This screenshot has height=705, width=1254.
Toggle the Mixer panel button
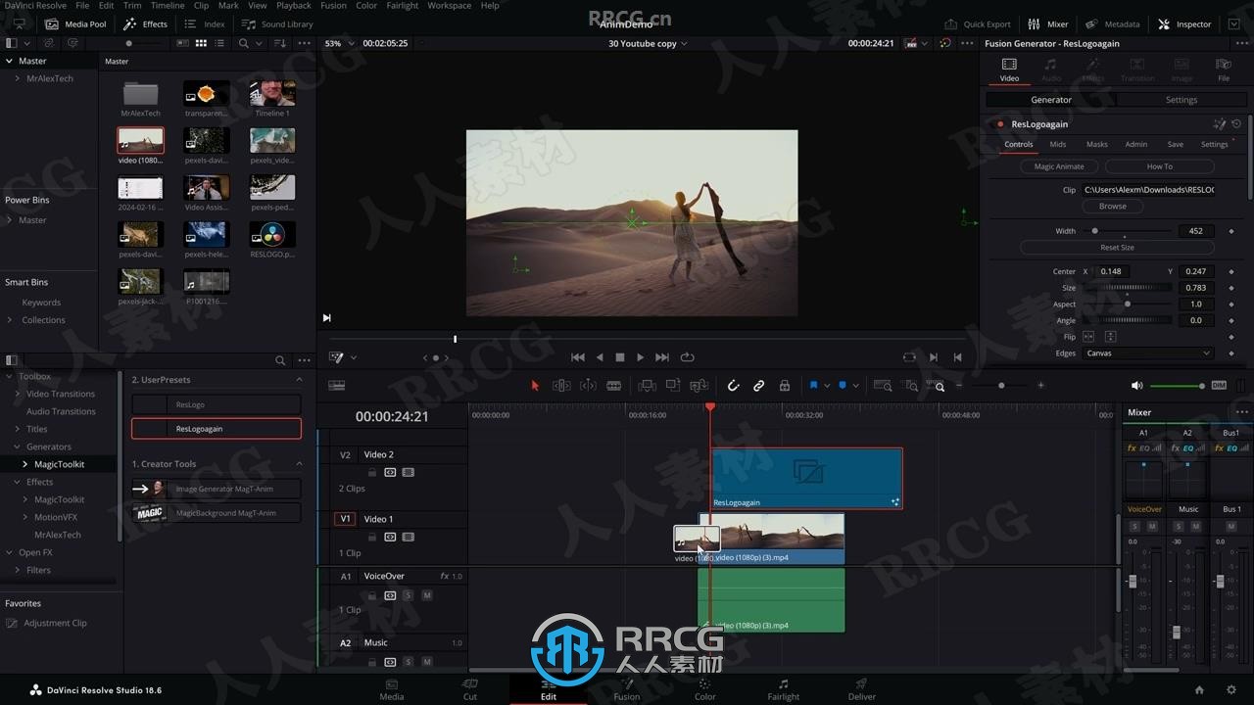tap(1048, 23)
